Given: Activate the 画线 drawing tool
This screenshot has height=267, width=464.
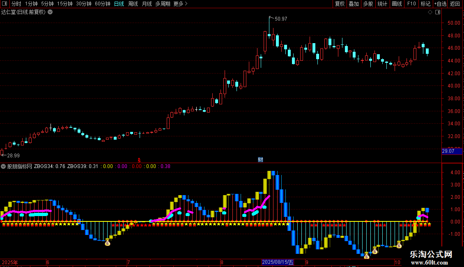Looking at the screenshot, I should coord(397,4).
